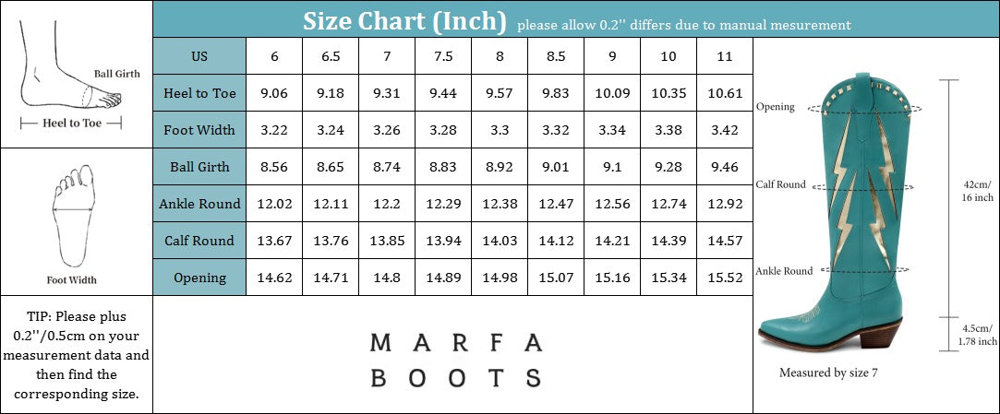This screenshot has height=414, width=1000.
Task: Click the Heel to Toe row label
Action: point(199,93)
